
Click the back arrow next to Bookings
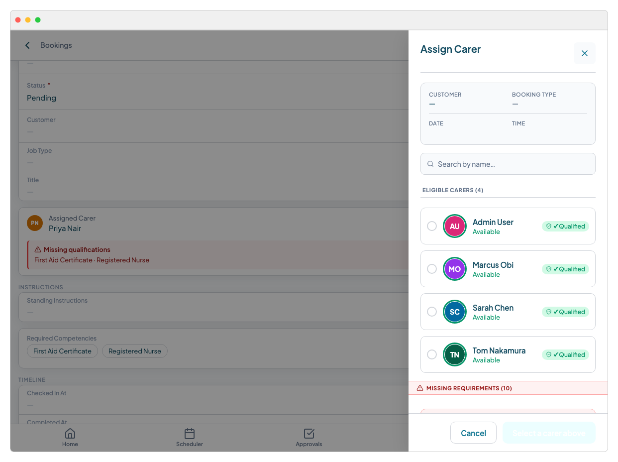(x=28, y=45)
